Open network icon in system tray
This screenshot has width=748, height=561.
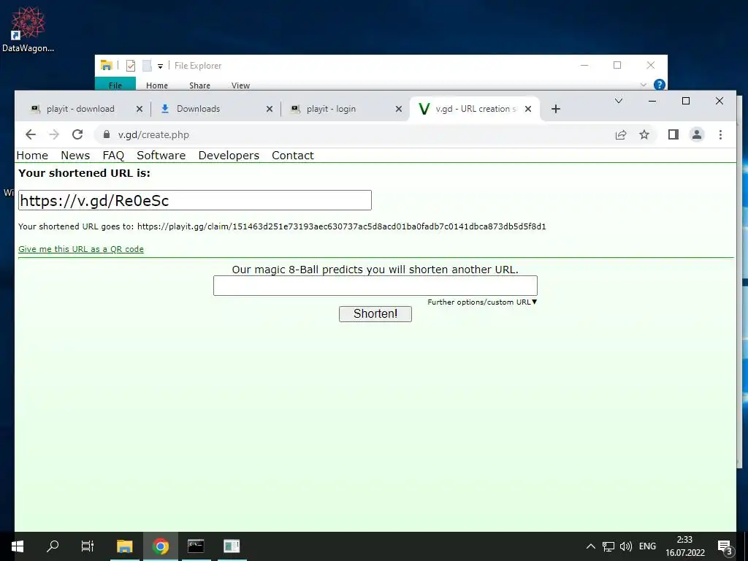608,546
